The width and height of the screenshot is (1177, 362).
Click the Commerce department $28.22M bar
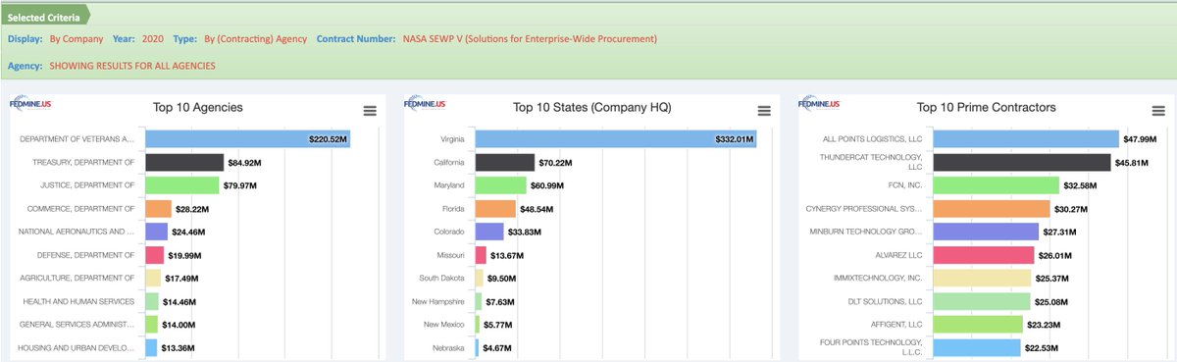click(158, 209)
